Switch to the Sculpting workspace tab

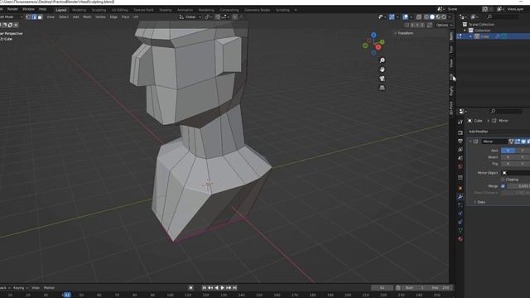tap(99, 10)
